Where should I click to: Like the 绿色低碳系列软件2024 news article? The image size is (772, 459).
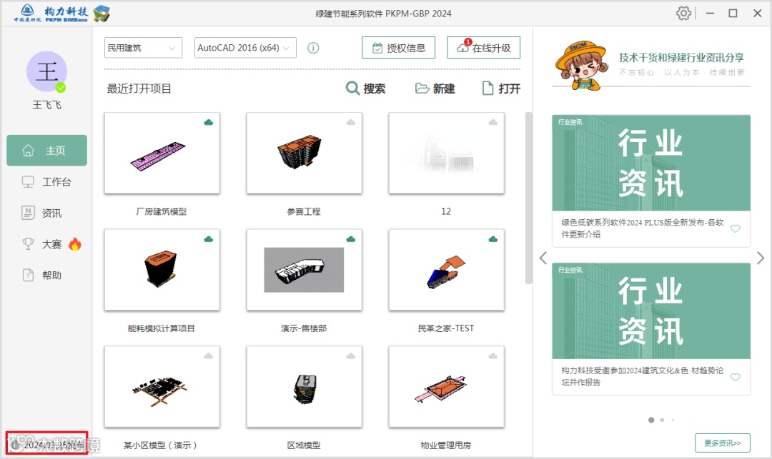pyautogui.click(x=735, y=228)
